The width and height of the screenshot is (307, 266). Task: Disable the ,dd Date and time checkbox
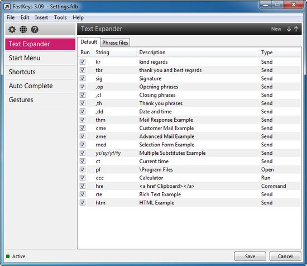[83, 112]
